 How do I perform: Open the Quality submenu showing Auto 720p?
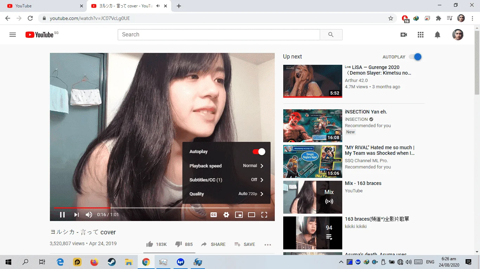(226, 194)
